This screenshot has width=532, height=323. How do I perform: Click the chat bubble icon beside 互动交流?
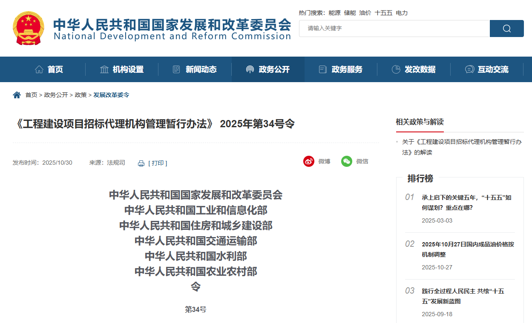pos(469,69)
